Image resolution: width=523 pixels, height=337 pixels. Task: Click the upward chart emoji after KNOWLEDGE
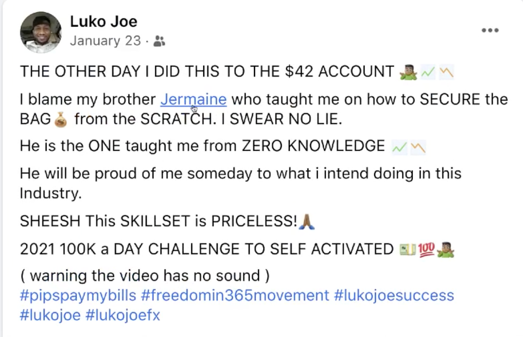pos(399,147)
